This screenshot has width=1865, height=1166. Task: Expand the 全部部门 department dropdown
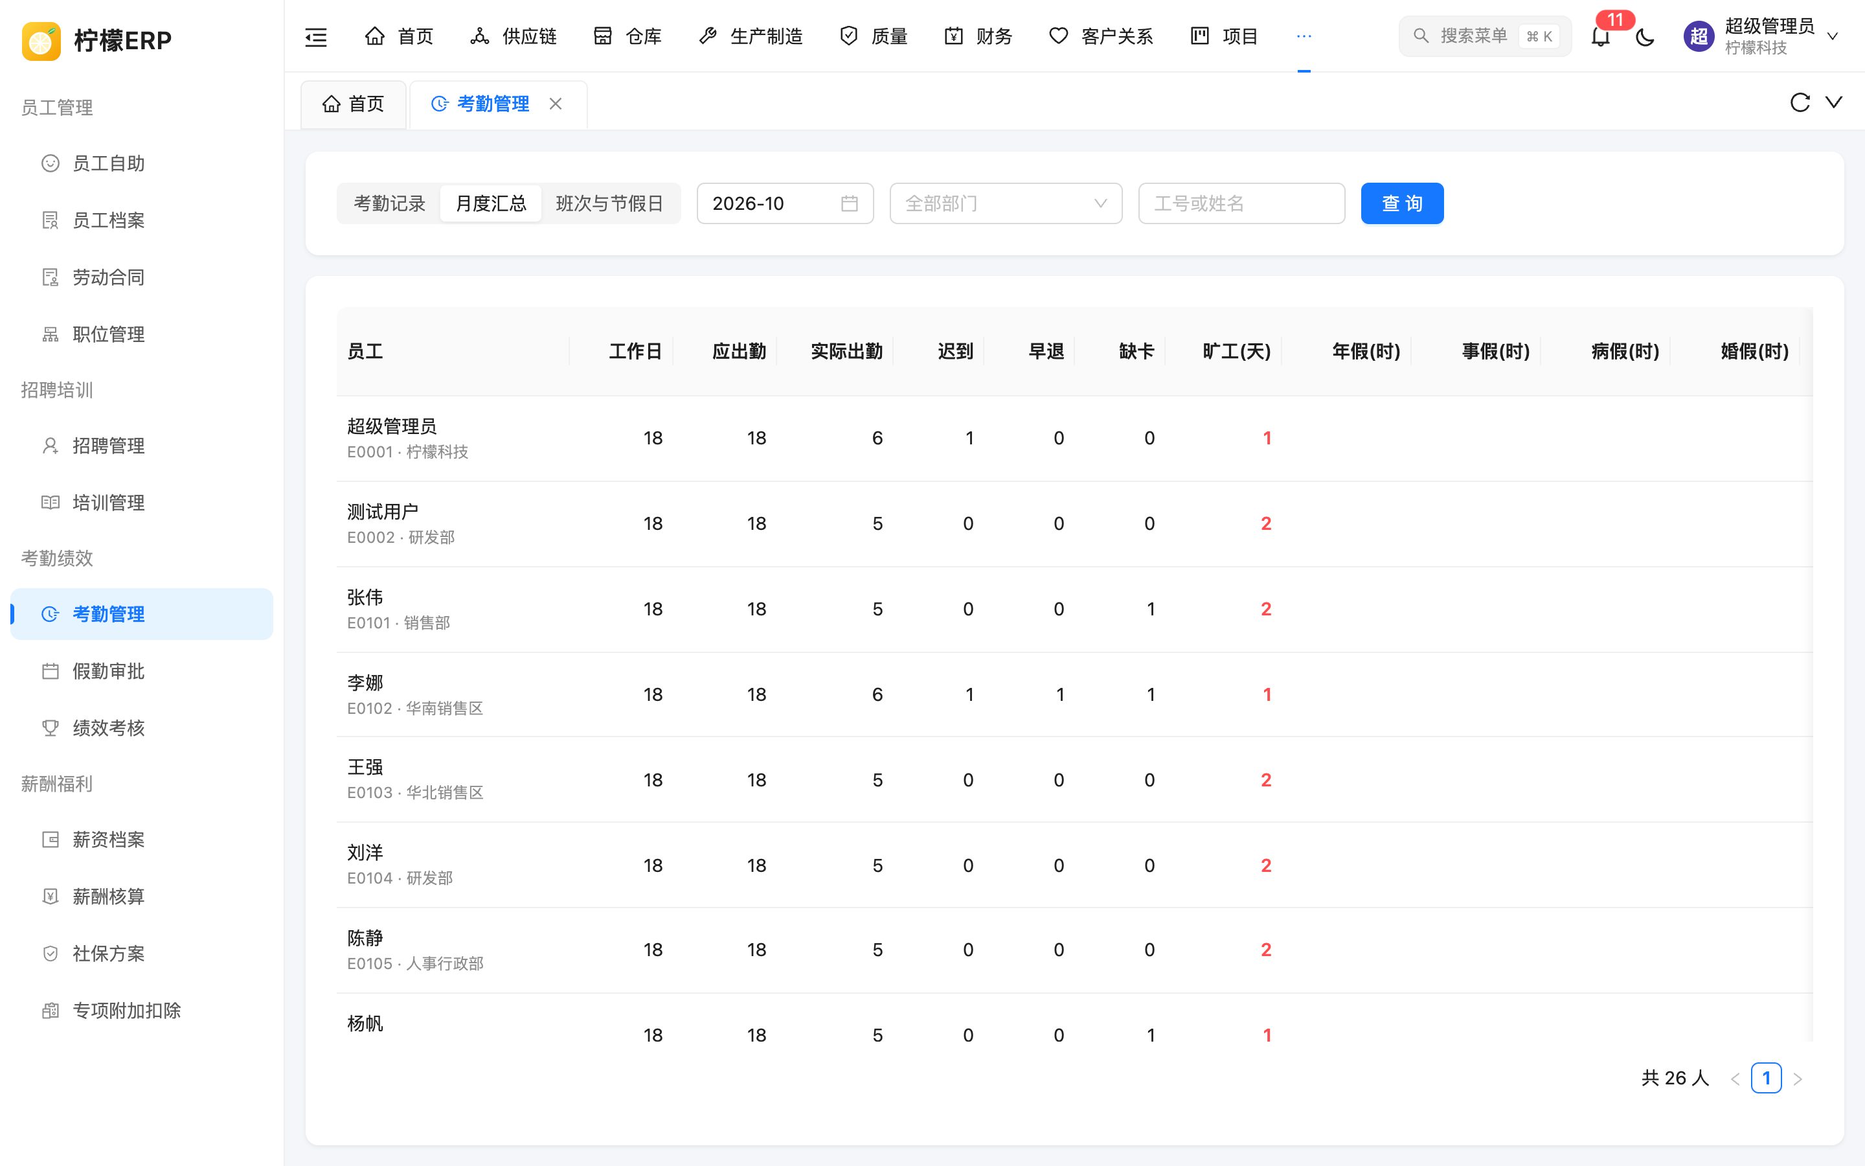coord(1006,203)
